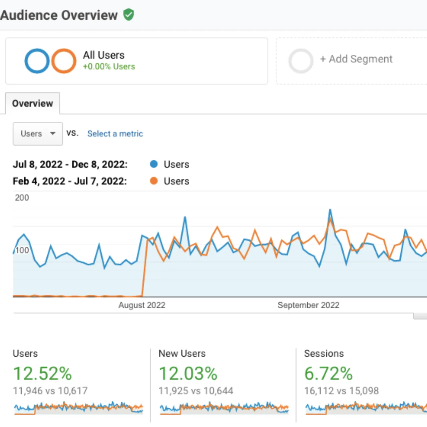Click the Jul 8, 2022 - Dec 8, 2022 date label

[70, 164]
